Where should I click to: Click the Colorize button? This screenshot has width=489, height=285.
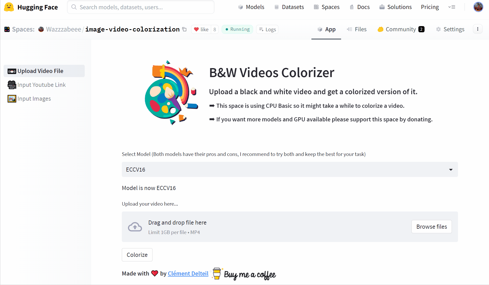point(137,255)
